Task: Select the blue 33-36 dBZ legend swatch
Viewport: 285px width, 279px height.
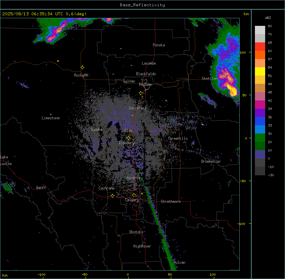Action: coord(260,121)
